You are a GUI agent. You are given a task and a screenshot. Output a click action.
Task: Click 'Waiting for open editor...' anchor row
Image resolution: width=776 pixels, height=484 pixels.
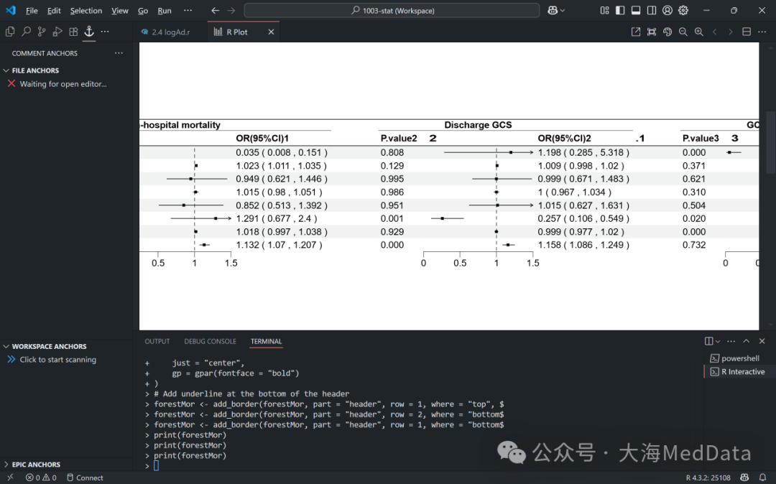pos(63,84)
